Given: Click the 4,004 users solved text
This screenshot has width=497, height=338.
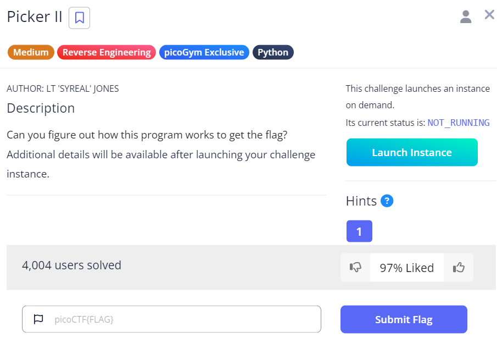Looking at the screenshot, I should point(71,265).
